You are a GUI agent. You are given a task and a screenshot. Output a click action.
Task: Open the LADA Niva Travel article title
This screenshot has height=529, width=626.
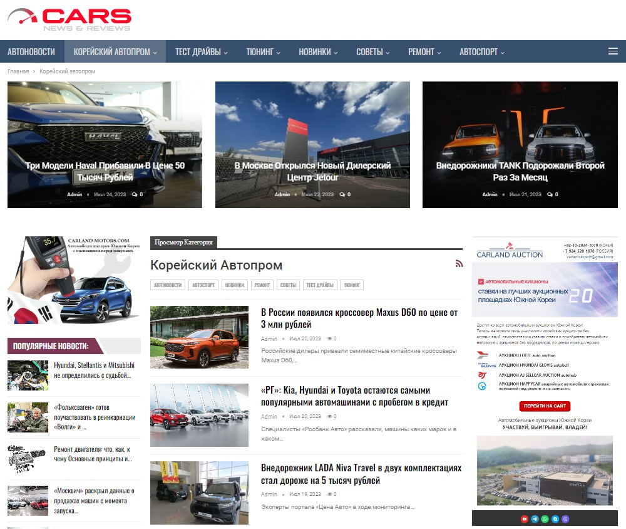[x=361, y=474]
